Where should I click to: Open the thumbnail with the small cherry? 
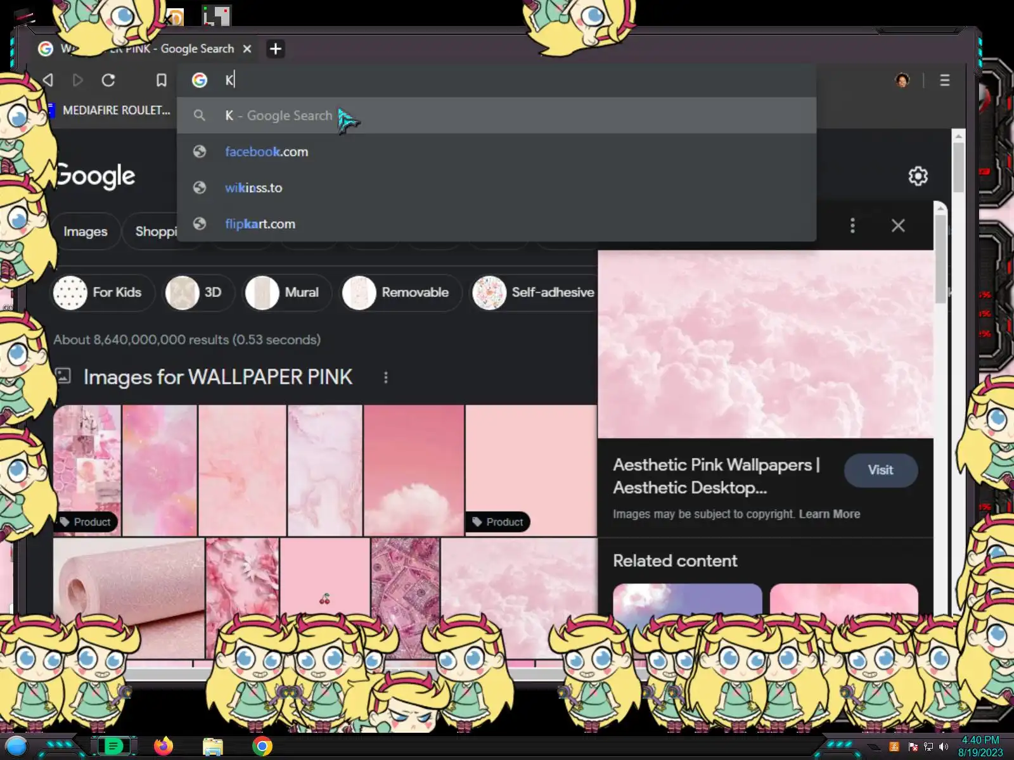tap(325, 597)
